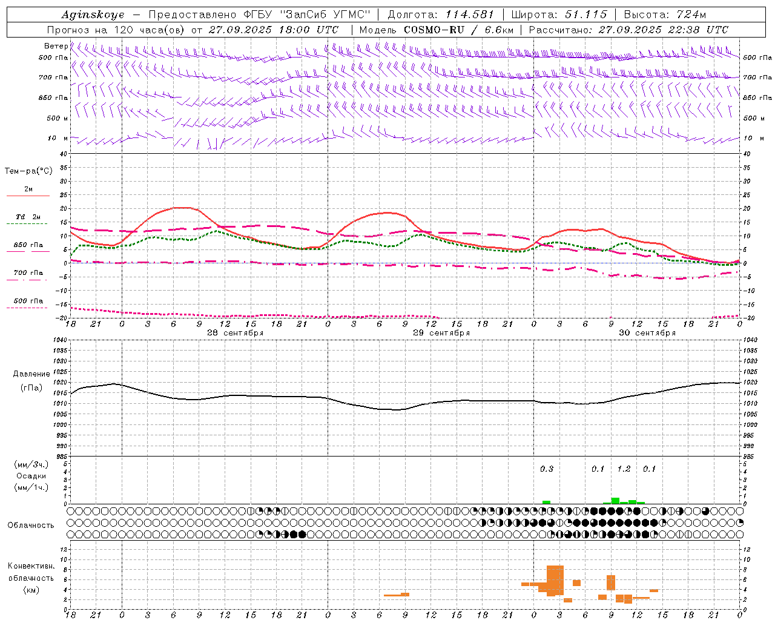Click the Высота: 724м value
The width and height of the screenshot is (775, 620).
(x=665, y=15)
